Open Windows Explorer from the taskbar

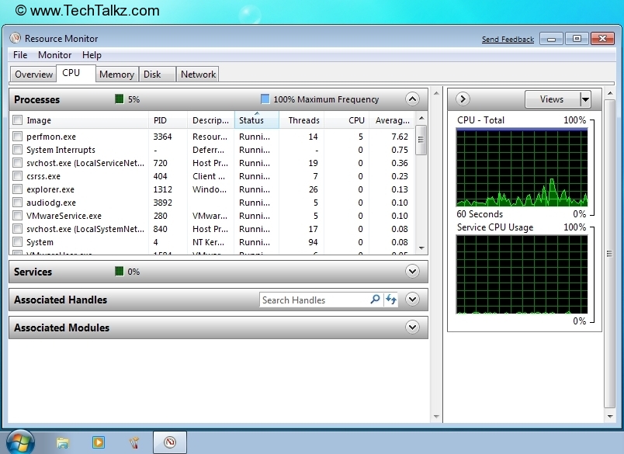(x=62, y=442)
